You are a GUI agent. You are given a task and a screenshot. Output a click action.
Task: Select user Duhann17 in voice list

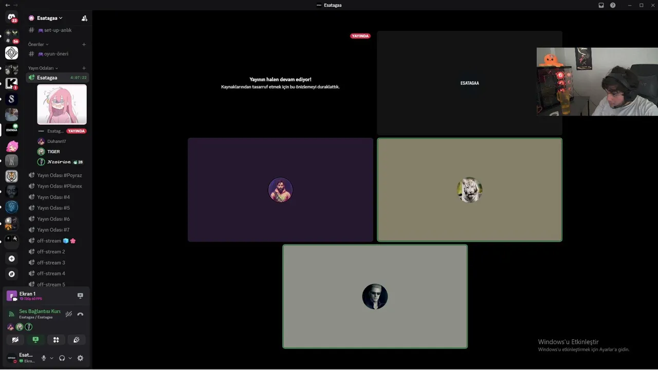pyautogui.click(x=62, y=141)
